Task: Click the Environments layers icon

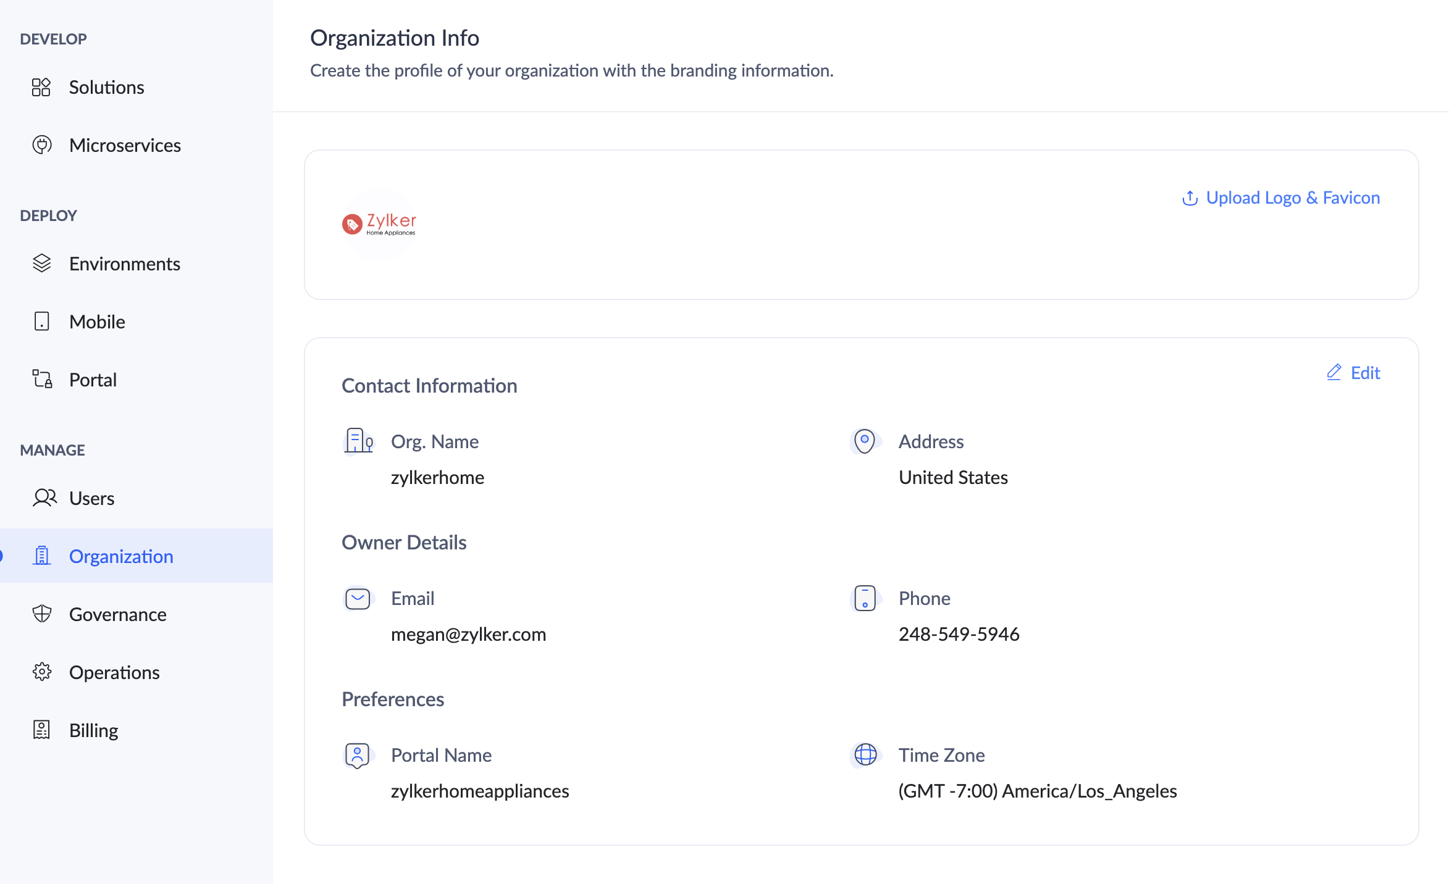Action: 41,264
